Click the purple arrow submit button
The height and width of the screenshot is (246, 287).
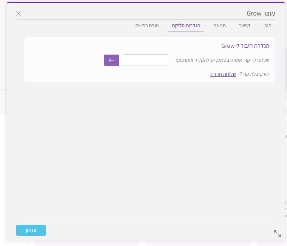pos(112,60)
